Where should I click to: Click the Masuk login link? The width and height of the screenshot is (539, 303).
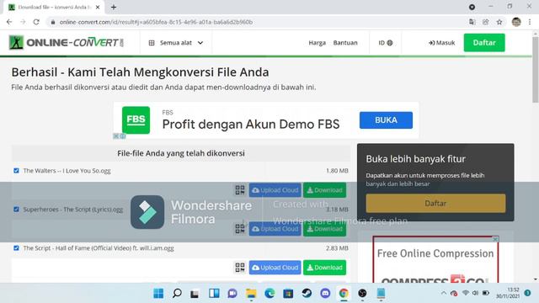pos(441,43)
